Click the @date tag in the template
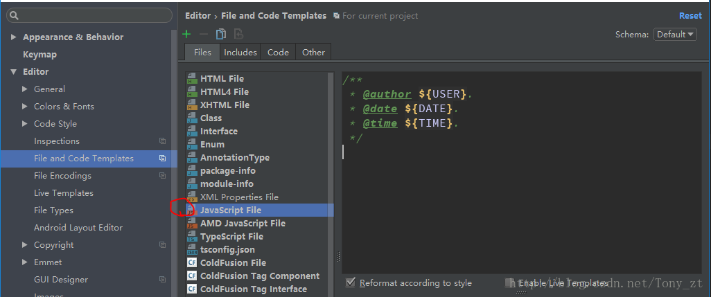Viewport: 711px width, 297px height. (x=380, y=109)
